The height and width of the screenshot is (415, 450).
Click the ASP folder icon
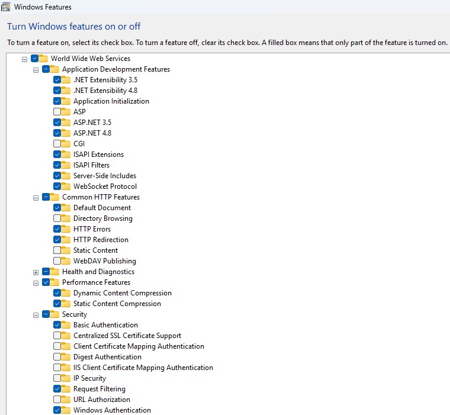66,112
